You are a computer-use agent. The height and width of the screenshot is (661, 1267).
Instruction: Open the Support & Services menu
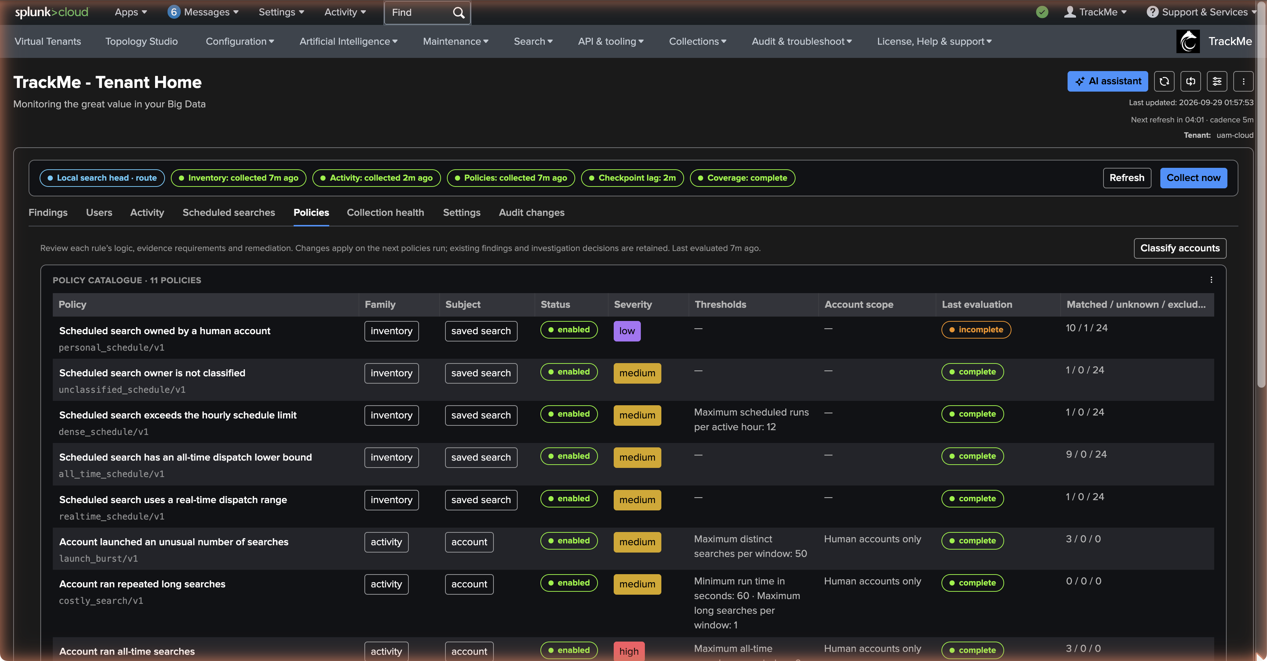click(1201, 12)
